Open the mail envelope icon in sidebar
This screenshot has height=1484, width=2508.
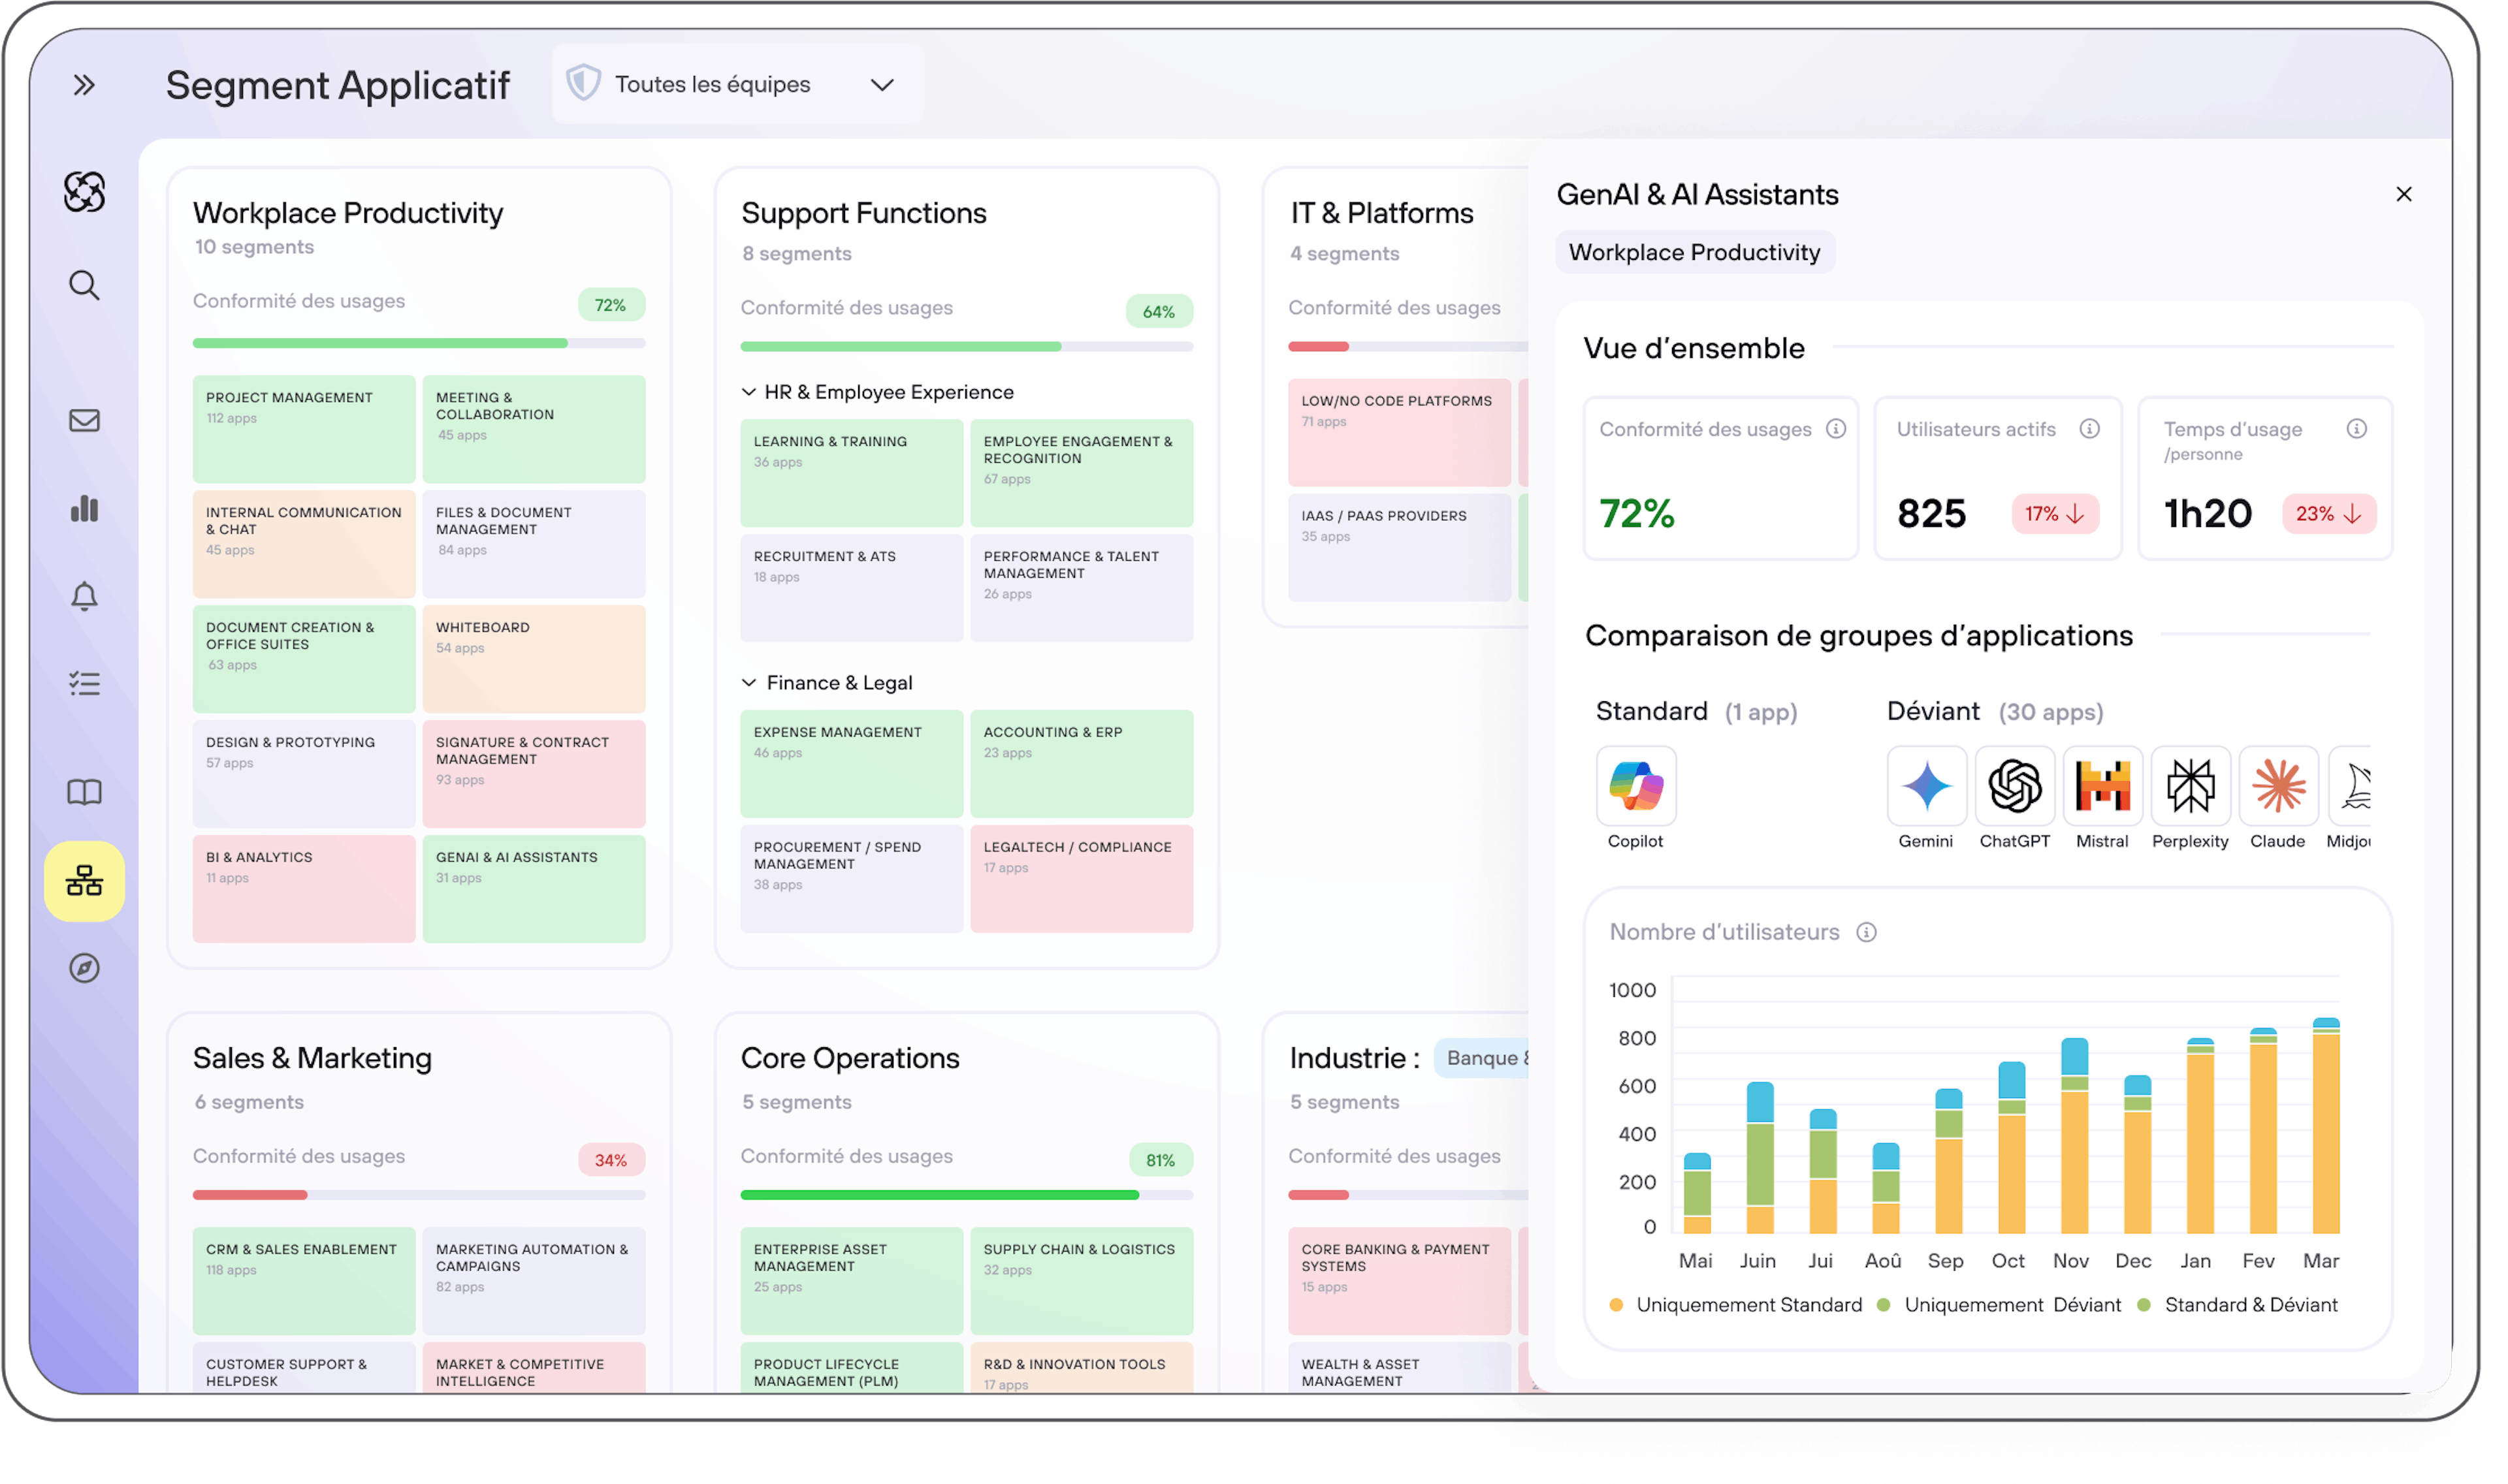pyautogui.click(x=84, y=420)
